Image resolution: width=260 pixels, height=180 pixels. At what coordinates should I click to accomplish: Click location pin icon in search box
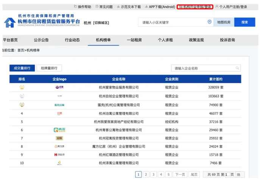pyautogui.click(x=209, y=22)
